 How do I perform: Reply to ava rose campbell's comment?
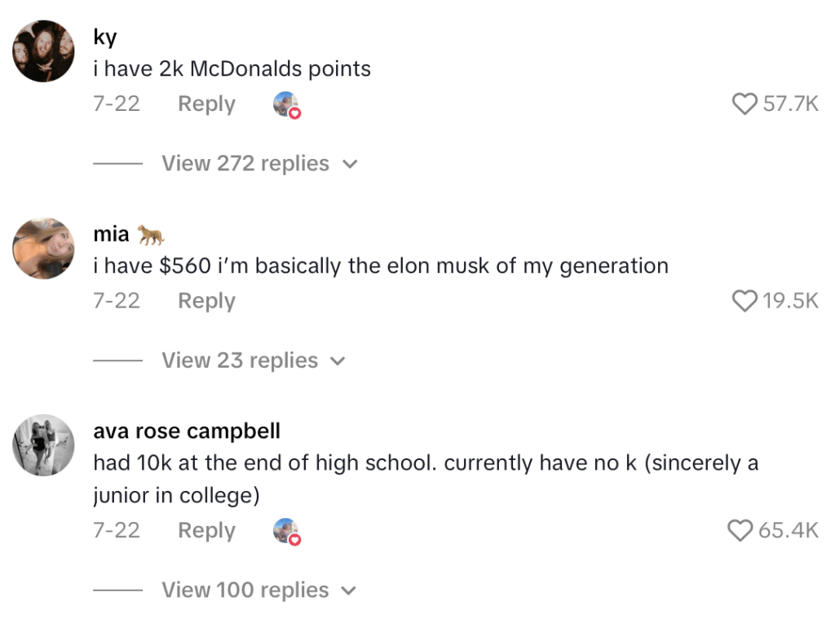[x=206, y=531]
